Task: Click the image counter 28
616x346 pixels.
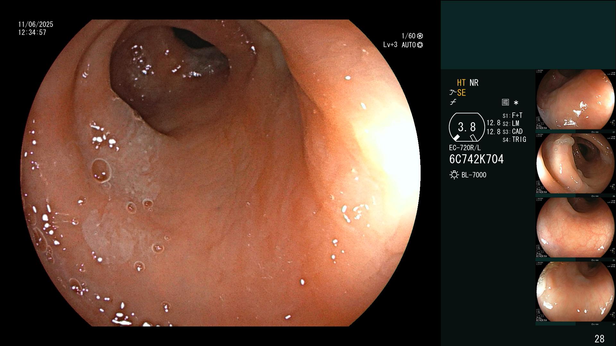Action: [x=599, y=338]
